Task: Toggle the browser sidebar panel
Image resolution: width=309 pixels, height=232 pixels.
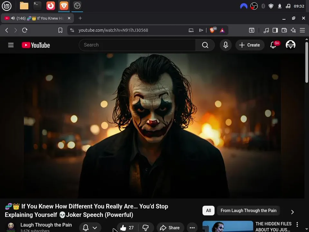Action: pyautogui.click(x=275, y=30)
